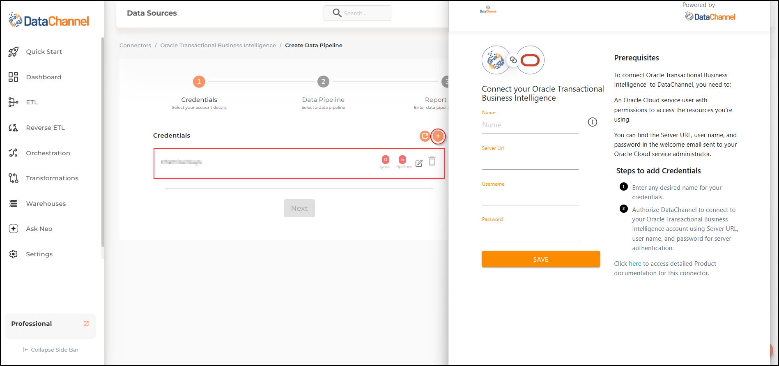Image resolution: width=779 pixels, height=366 pixels.
Task: Click the Connectors breadcrumb link
Action: click(135, 46)
